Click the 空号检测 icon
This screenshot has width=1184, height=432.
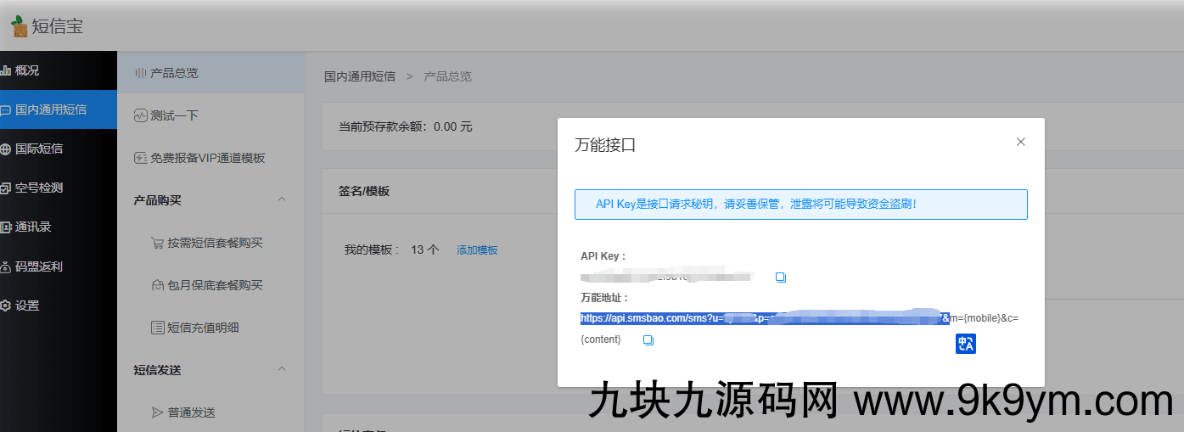5,188
